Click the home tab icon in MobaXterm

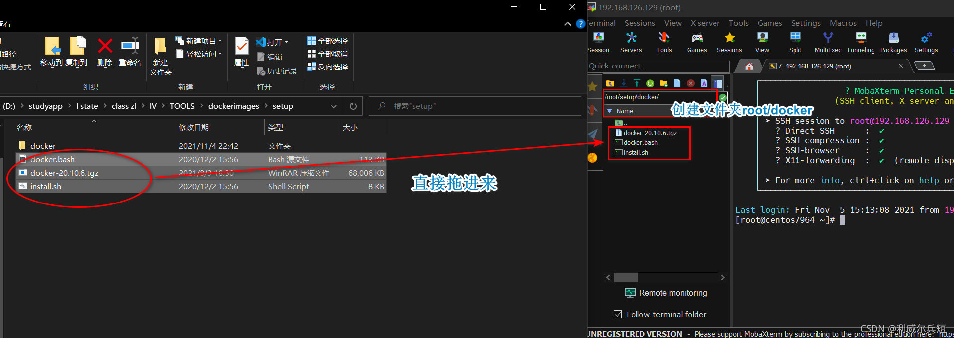[x=749, y=66]
